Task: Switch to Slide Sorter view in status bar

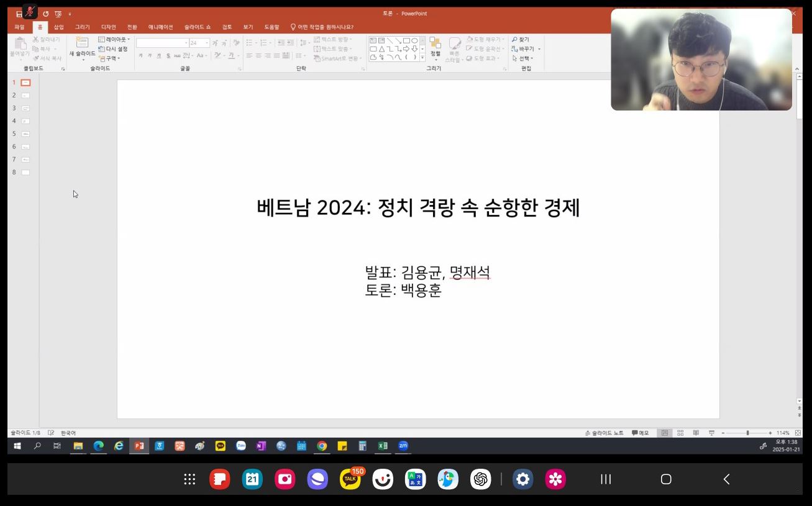Action: [x=680, y=433]
